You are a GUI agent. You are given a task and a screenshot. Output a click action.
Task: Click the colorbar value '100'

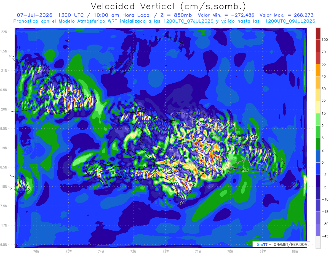(x=324, y=40)
